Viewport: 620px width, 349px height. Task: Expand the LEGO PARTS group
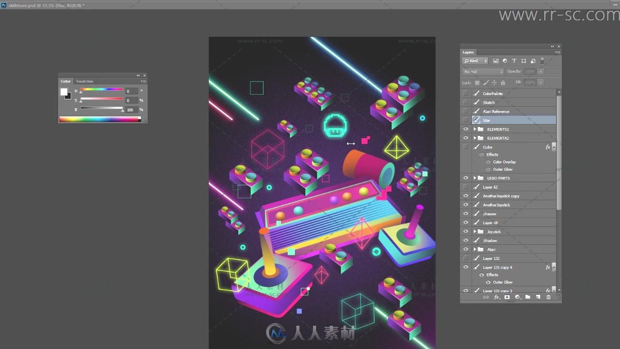pos(475,178)
